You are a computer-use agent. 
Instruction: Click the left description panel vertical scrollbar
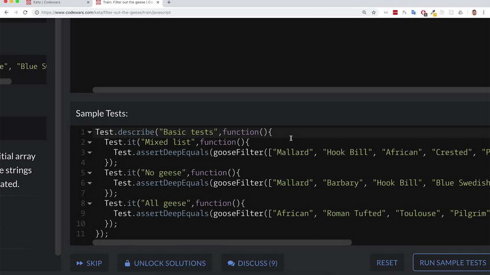[x=58, y=137]
